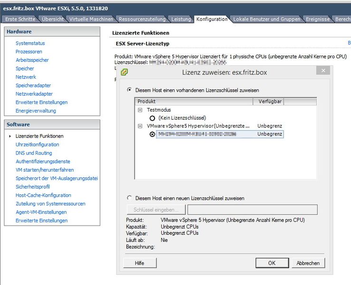Click the OK button

coord(272,263)
